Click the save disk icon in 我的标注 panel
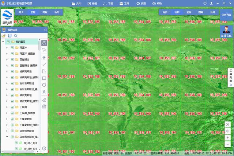The image size is (234, 156). pyautogui.click(x=10, y=36)
